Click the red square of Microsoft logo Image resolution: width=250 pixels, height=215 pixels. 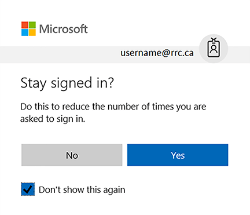pyautogui.click(x=25, y=25)
